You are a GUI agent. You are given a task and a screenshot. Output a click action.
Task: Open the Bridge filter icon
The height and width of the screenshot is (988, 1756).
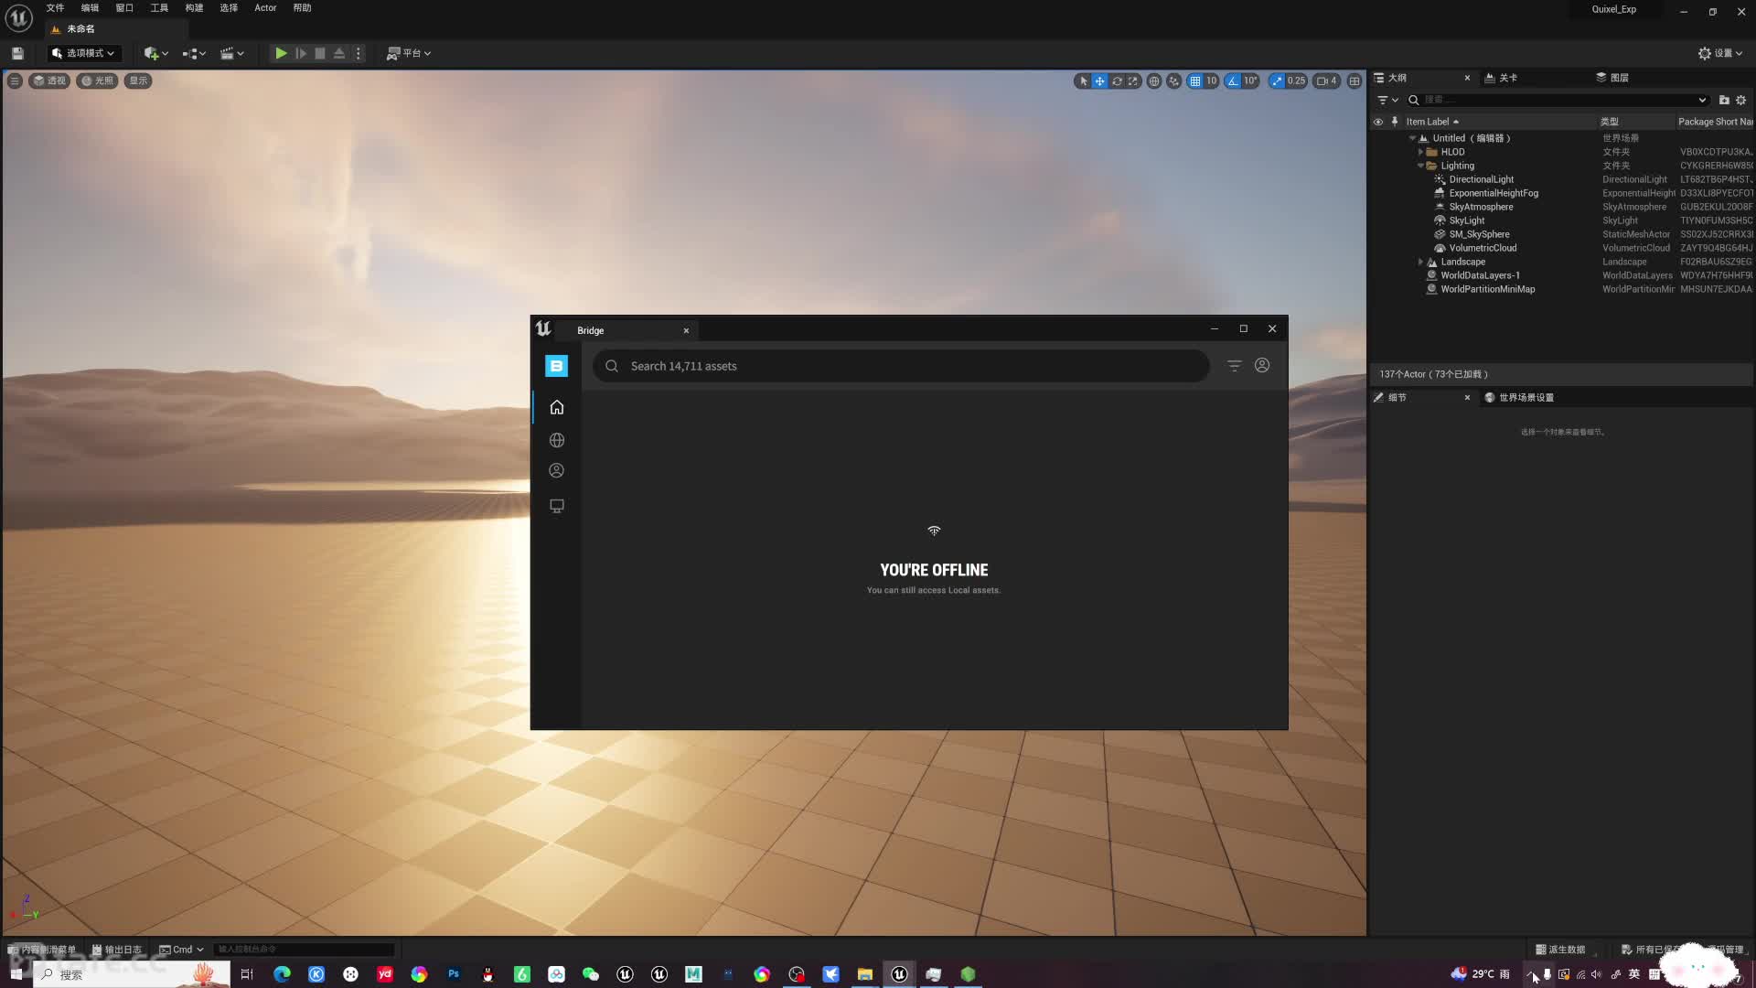click(x=1234, y=366)
